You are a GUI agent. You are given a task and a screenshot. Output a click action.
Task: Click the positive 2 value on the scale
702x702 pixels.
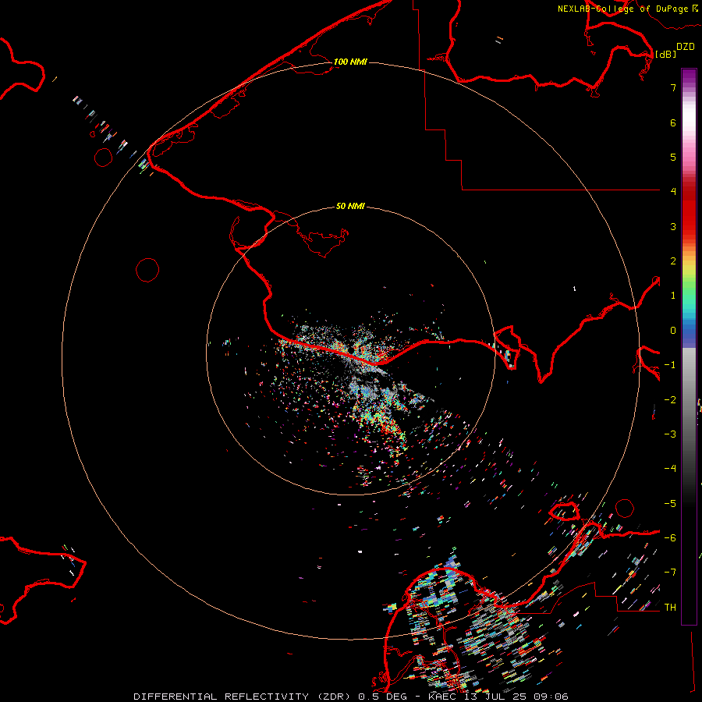(673, 261)
